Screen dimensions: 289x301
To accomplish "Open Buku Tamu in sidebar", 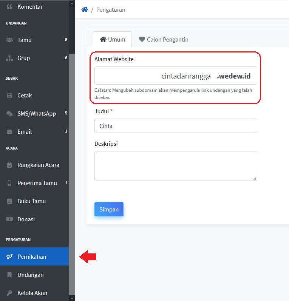I will pos(34,201).
